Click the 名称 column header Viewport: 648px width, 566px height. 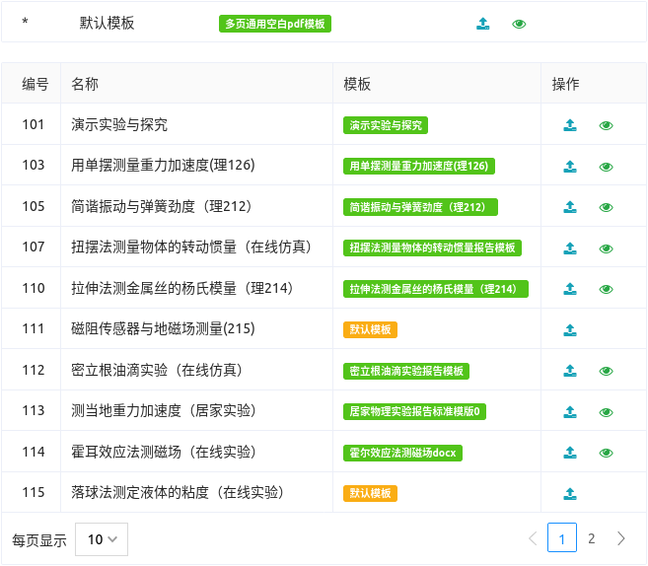coord(85,85)
